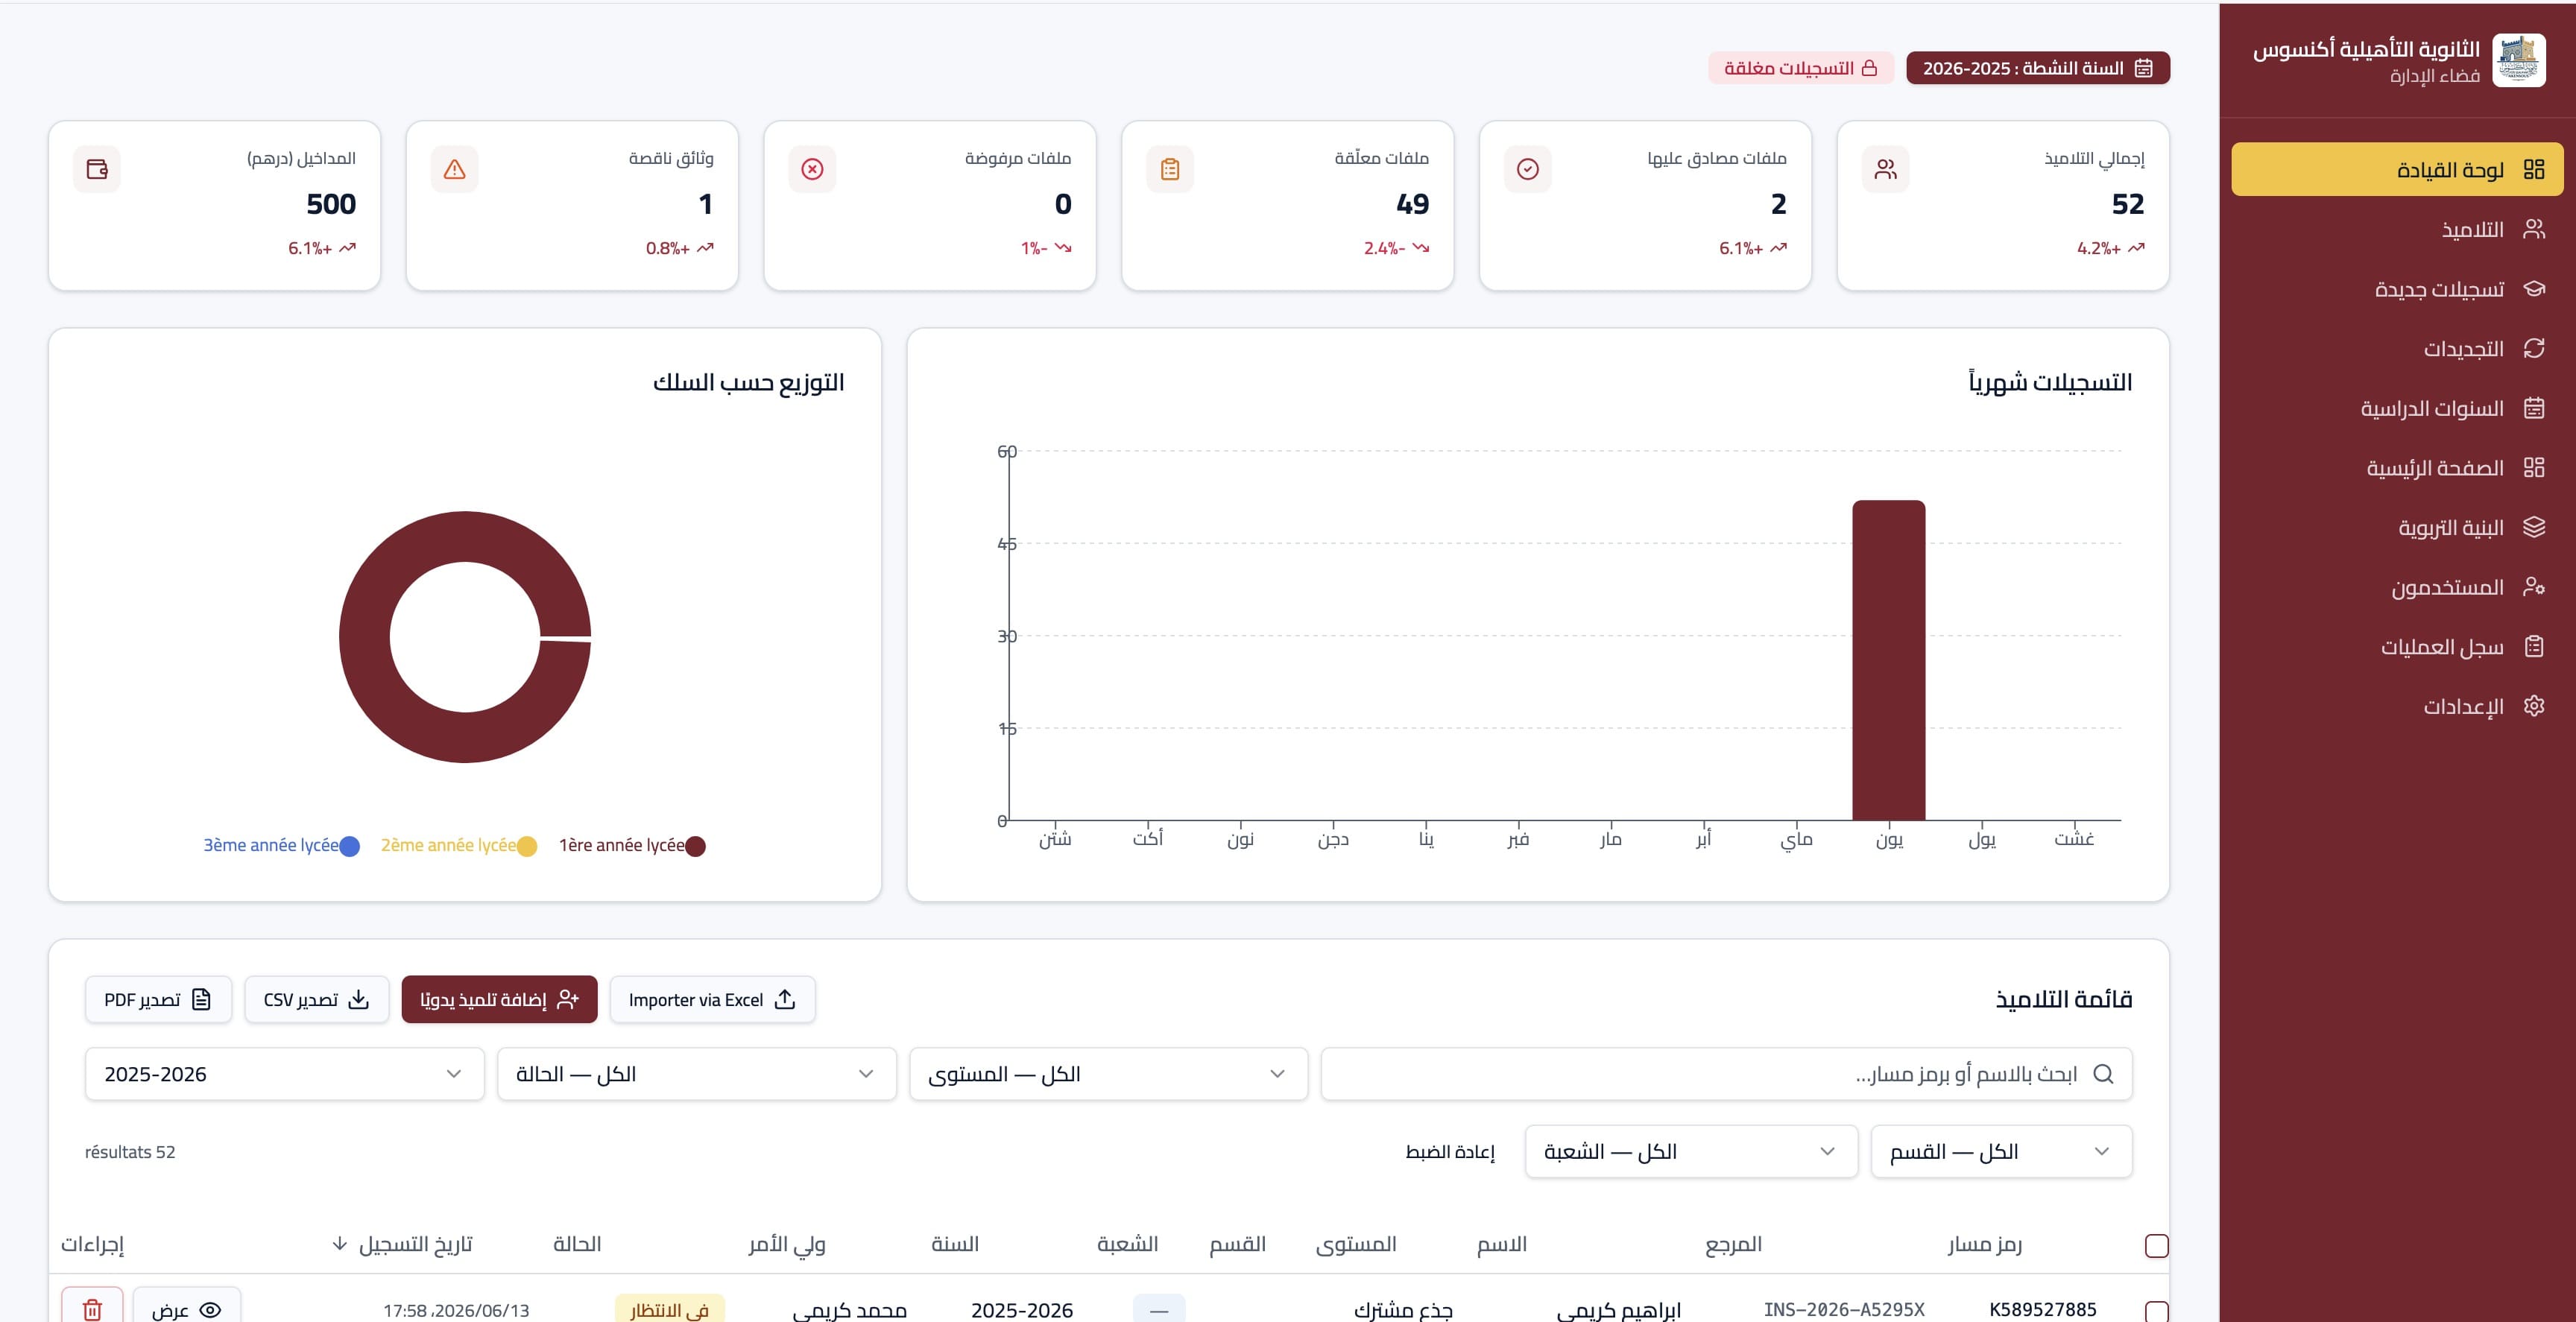
Task: Click the check circle icon on validated files card
Action: point(1528,169)
